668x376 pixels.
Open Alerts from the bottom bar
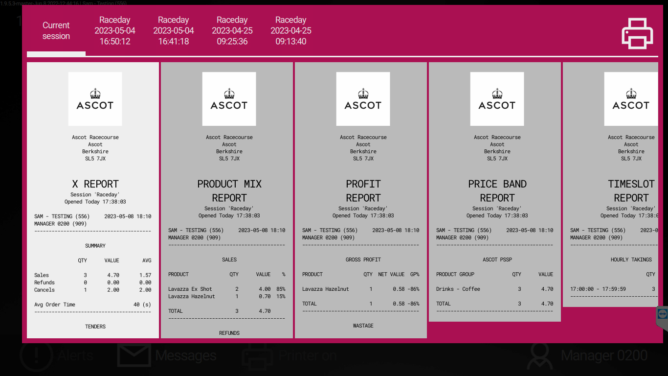(36, 356)
